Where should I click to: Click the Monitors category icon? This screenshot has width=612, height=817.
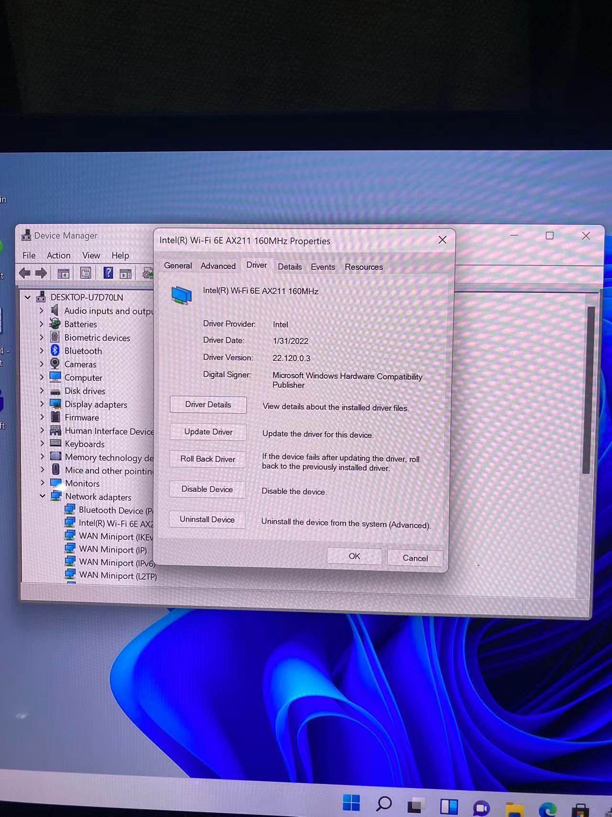(x=56, y=483)
